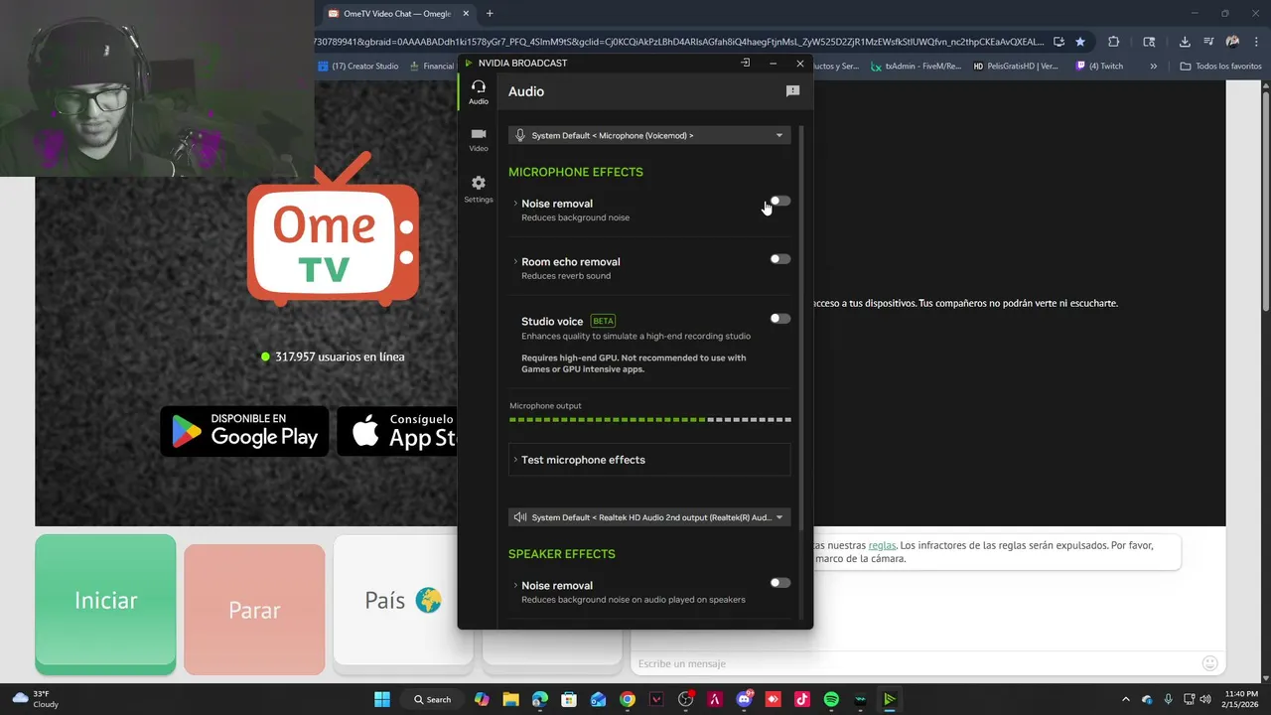Click the Escribe un mensaje field
The width and height of the screenshot is (1271, 715).
pyautogui.click(x=914, y=663)
